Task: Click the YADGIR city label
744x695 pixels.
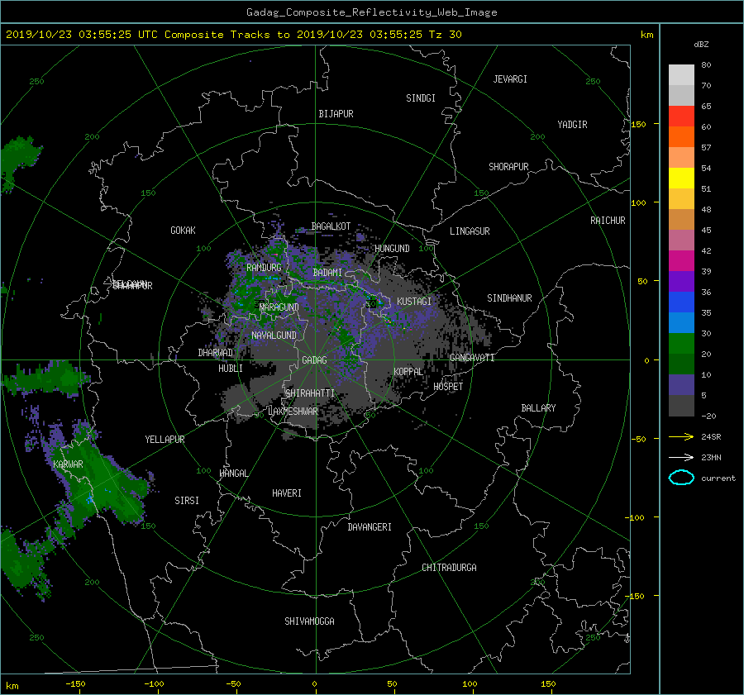Action: (572, 125)
